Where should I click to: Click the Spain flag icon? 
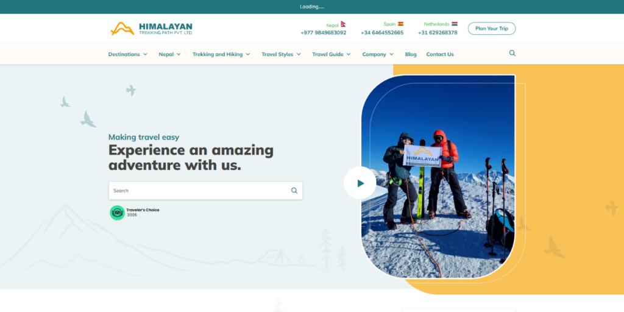(400, 24)
